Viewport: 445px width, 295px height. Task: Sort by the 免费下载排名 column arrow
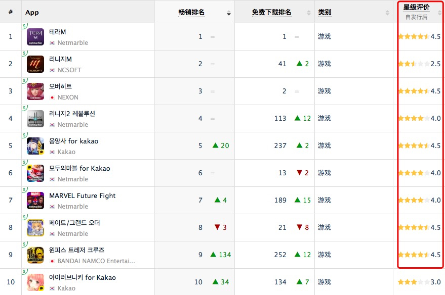point(309,13)
